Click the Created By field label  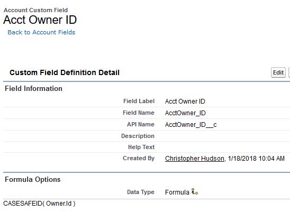pyautogui.click(x=139, y=158)
